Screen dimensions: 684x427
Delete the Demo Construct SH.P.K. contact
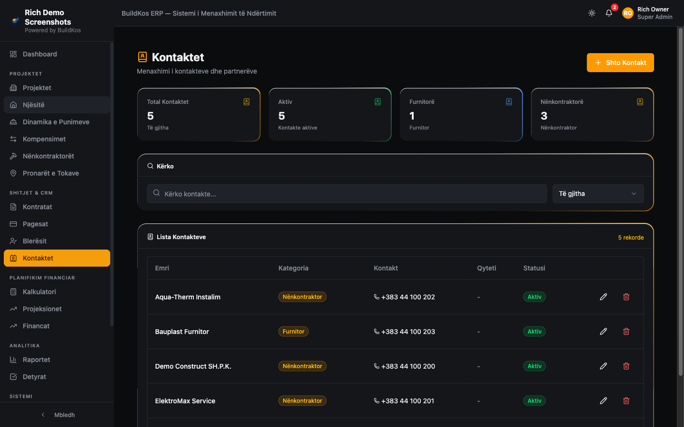tap(626, 366)
